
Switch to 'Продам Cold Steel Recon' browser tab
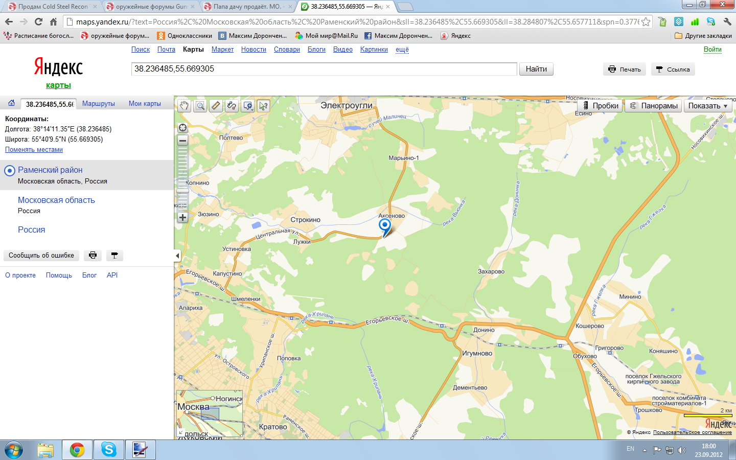pyautogui.click(x=53, y=7)
